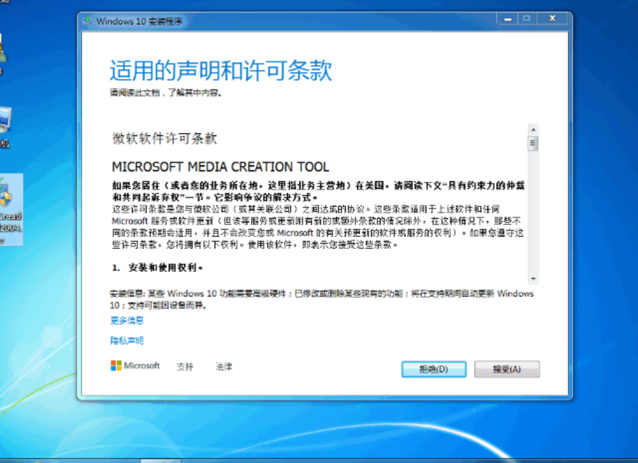Close the Windows 10 setup window
638x463 pixels.
coord(552,19)
